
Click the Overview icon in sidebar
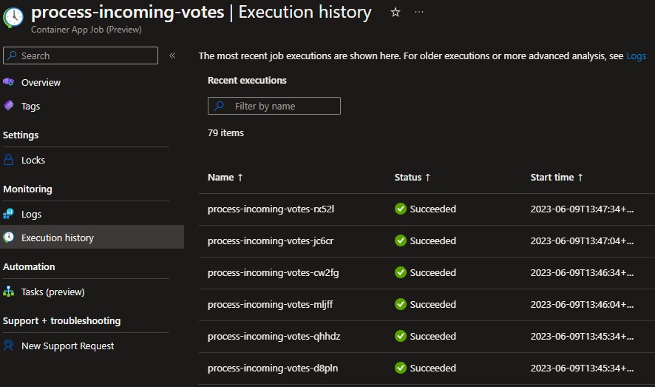click(9, 82)
